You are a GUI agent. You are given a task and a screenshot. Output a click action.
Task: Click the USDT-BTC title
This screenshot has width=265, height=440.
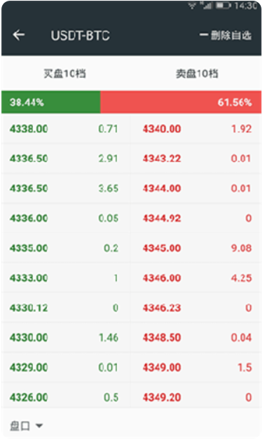pyautogui.click(x=81, y=36)
